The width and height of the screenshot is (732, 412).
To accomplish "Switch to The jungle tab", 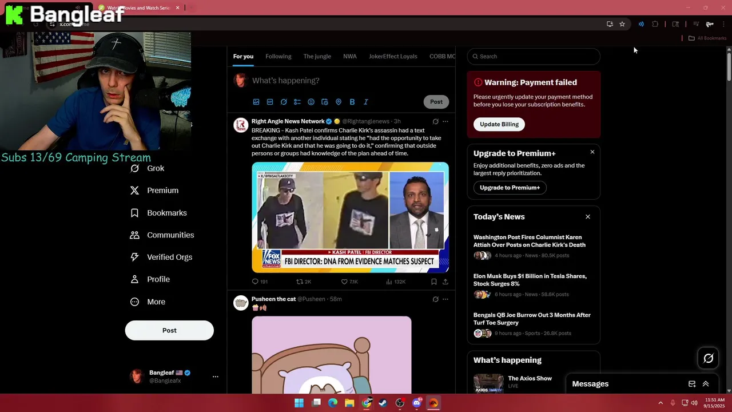I will click(x=317, y=56).
